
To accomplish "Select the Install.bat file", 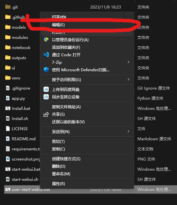I will (18, 108).
